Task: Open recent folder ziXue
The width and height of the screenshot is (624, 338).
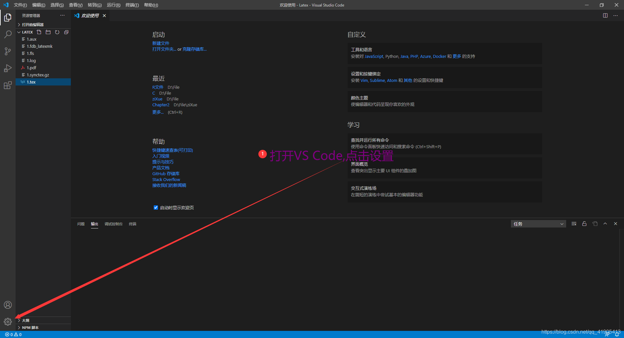Action: tap(157, 99)
